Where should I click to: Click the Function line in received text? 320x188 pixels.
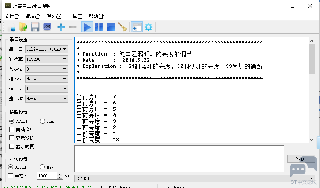pyautogui.click(x=134, y=54)
